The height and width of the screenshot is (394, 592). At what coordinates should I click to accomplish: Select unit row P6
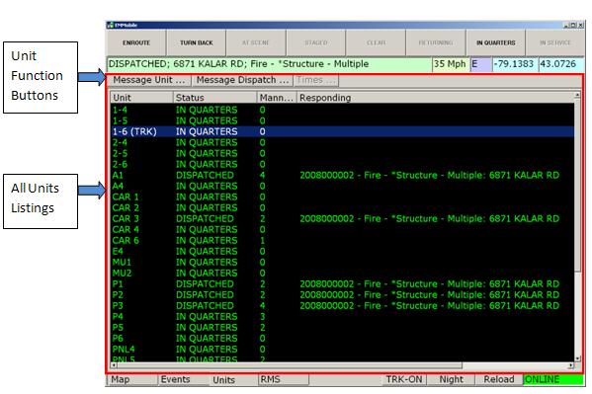[x=342, y=339]
